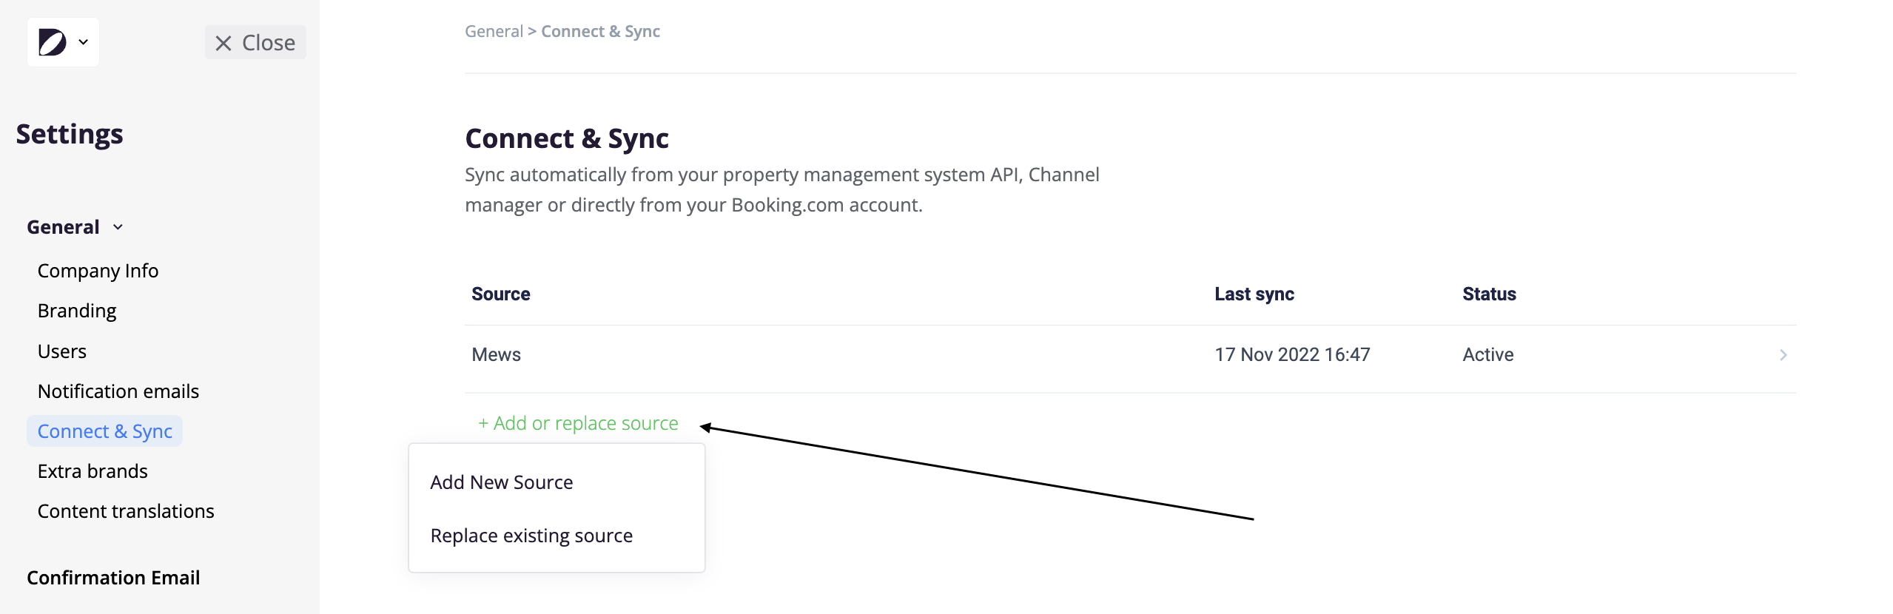Go to Branding settings
Screen dimensions: 1893x614
(x=77, y=311)
